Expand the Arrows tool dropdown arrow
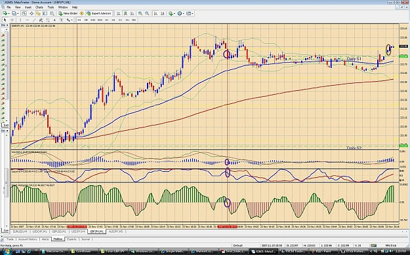410x255 pixels. 72,20
